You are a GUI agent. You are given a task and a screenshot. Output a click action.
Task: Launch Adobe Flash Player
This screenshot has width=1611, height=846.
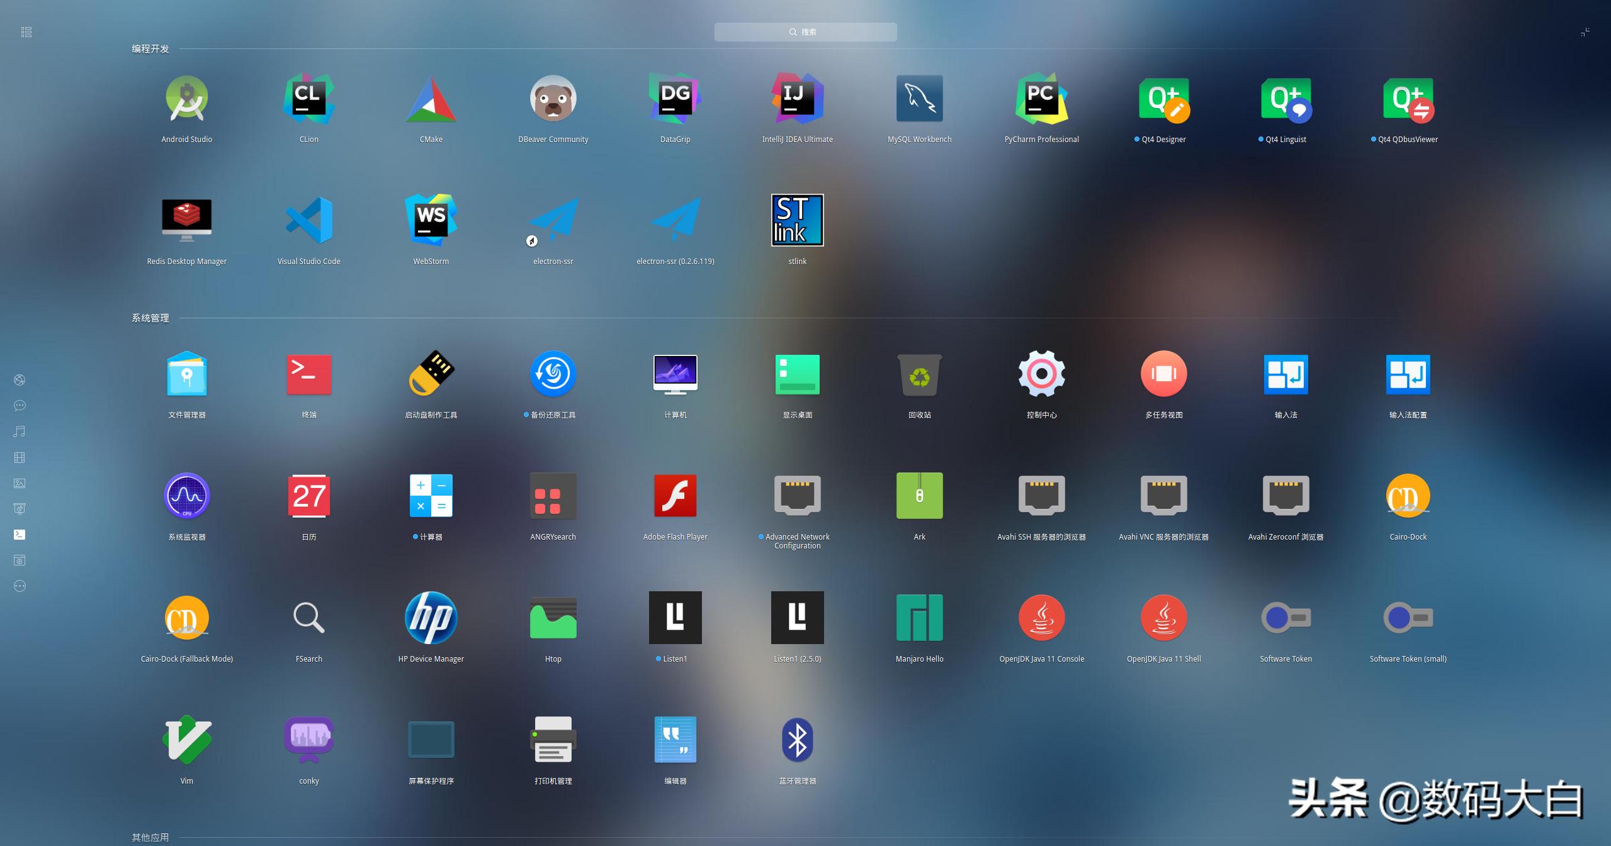(675, 496)
